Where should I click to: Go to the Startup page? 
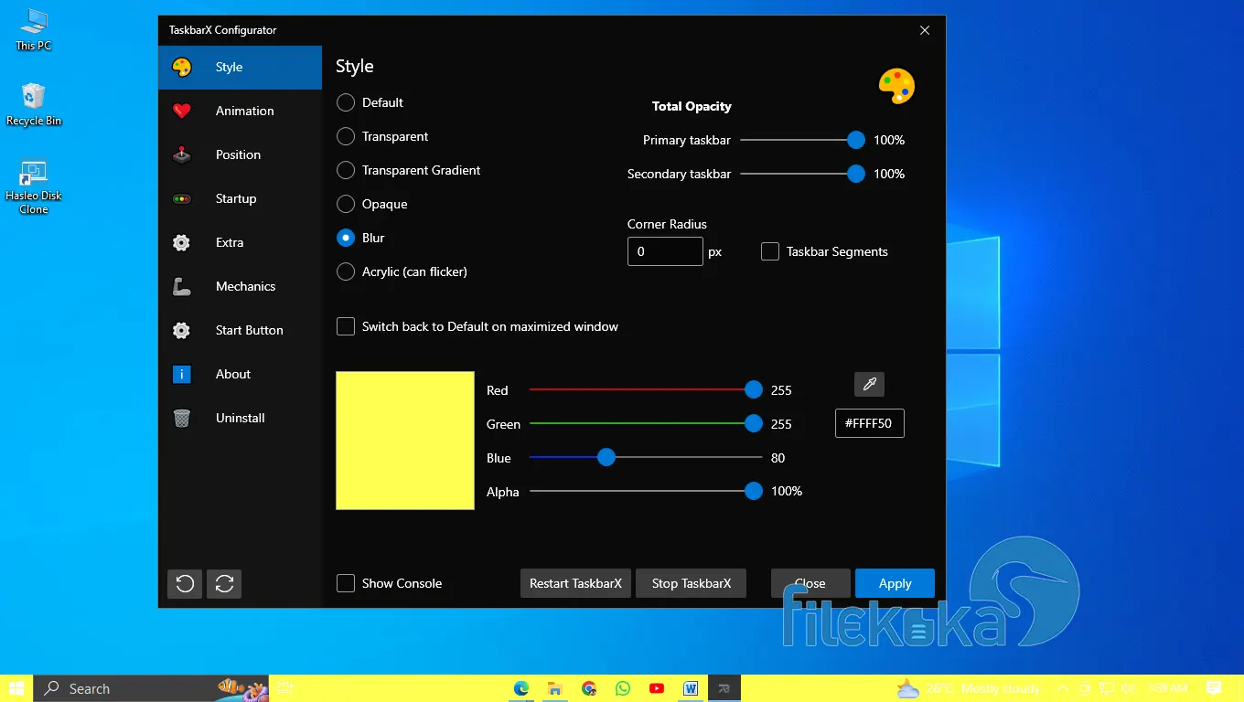[240, 198]
